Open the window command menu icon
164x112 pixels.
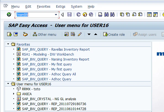pos(6,6)
